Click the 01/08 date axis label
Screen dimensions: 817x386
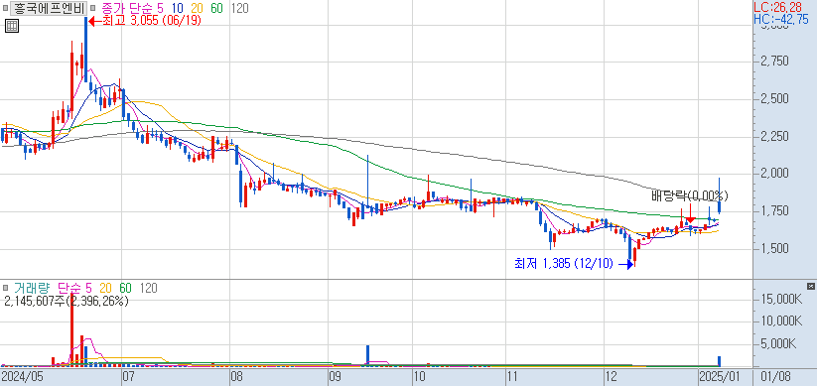tap(775, 376)
